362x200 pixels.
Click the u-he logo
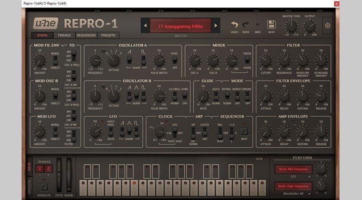click(x=46, y=24)
